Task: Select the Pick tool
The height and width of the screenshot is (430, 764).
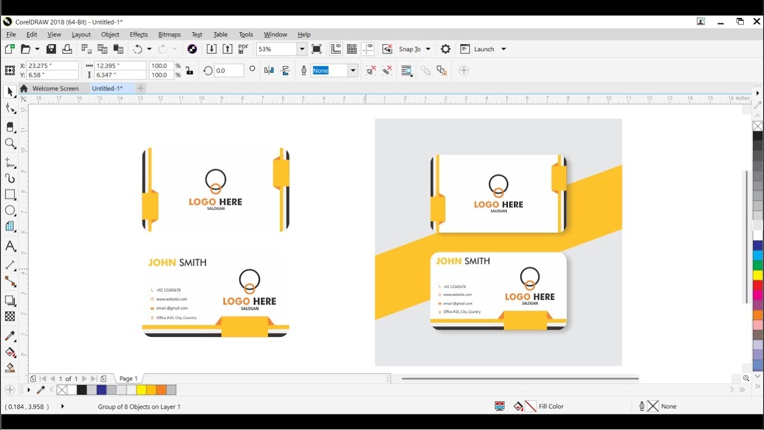Action: click(x=10, y=92)
